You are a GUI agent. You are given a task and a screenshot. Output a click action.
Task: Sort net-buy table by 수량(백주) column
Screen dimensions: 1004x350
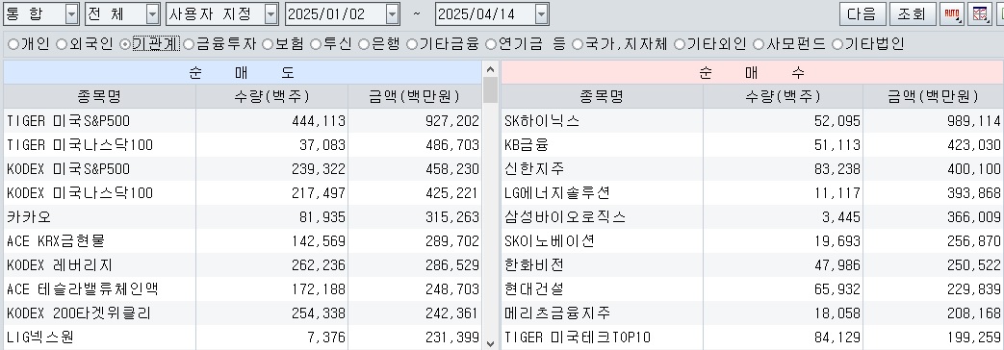pos(784,96)
